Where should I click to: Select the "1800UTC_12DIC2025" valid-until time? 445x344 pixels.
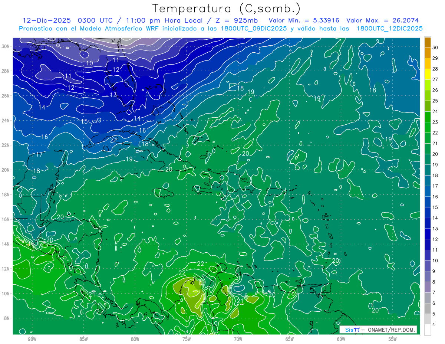[x=389, y=29]
